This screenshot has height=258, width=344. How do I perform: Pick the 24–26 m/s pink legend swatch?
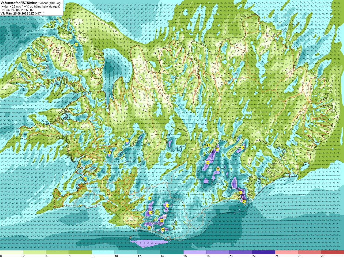click(x=286, y=252)
